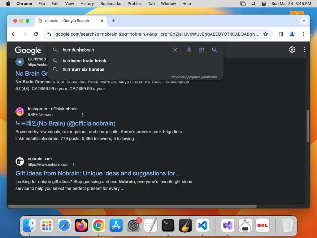Image resolution: width=317 pixels, height=238 pixels.
Task: Click the date and time in menu bar
Action: [x=291, y=4]
